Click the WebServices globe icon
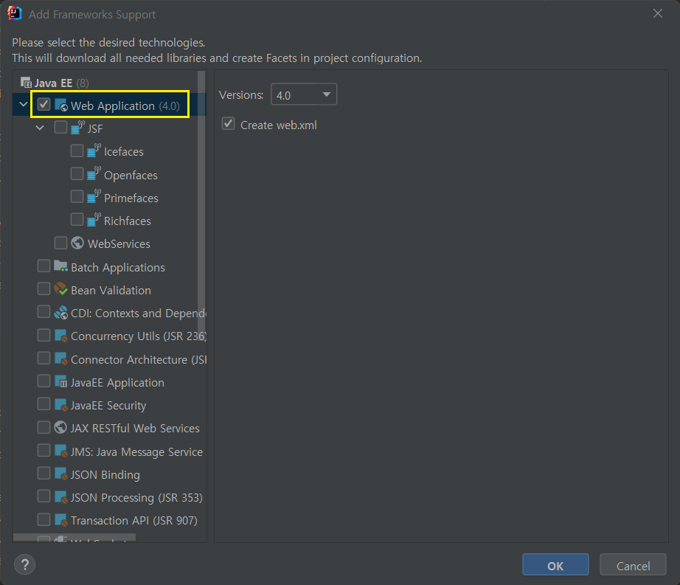Image resolution: width=680 pixels, height=585 pixels. 77,243
